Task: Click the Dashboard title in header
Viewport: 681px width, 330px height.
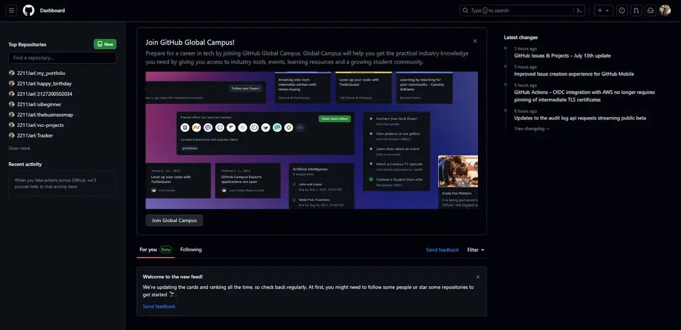Action: coord(53,11)
